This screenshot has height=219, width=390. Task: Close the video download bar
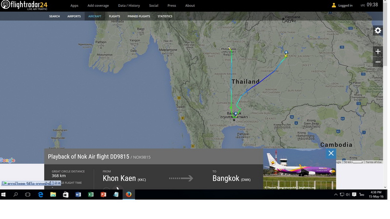pyautogui.click(x=59, y=183)
